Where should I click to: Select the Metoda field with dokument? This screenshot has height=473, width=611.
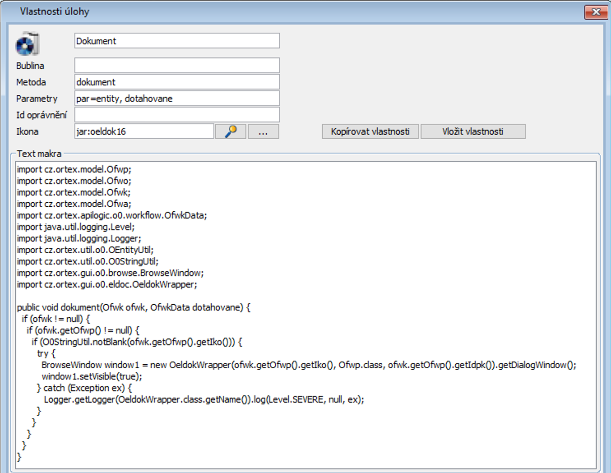click(x=177, y=82)
